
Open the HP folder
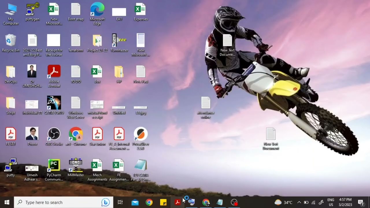coord(119,74)
